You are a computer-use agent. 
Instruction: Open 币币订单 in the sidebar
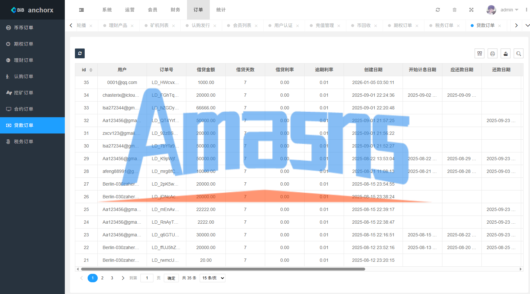tap(32, 28)
